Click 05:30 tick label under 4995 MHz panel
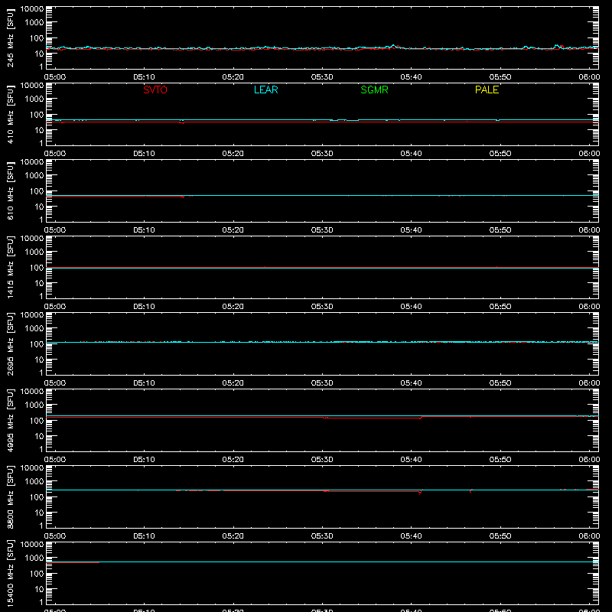 [322, 460]
